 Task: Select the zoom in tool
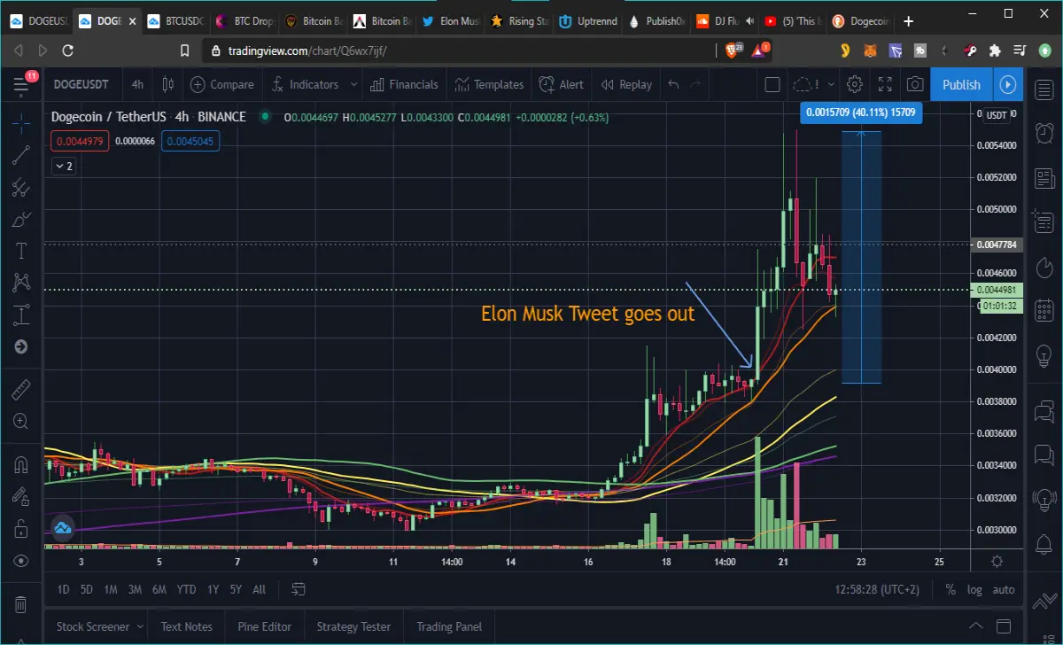21,422
